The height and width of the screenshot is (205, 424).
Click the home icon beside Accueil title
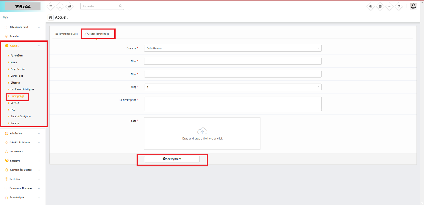[50, 17]
